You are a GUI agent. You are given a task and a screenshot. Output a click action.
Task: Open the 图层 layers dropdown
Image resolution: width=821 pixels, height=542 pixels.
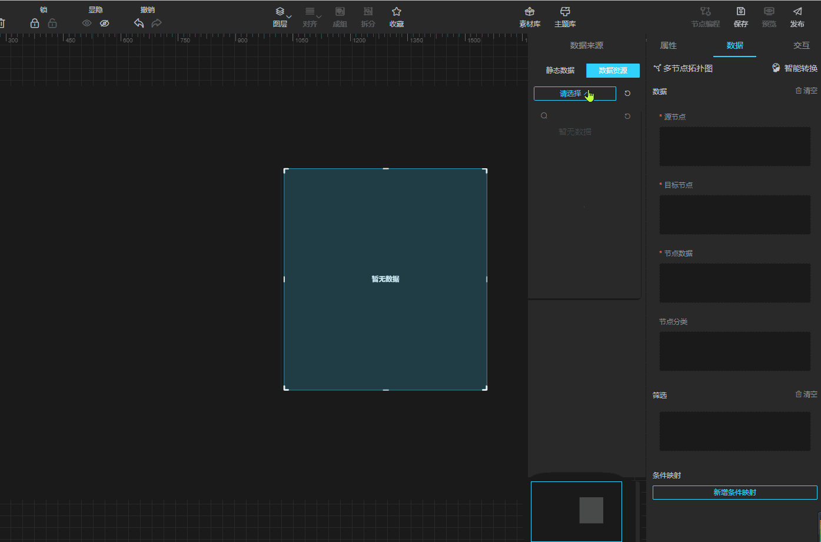(x=281, y=18)
